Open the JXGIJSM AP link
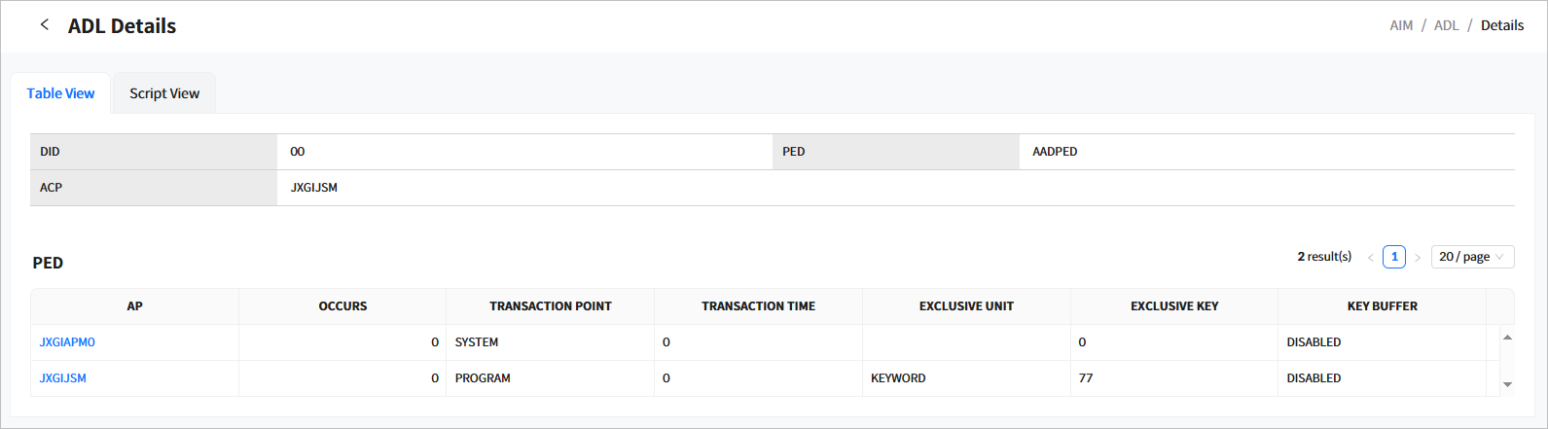 63,378
